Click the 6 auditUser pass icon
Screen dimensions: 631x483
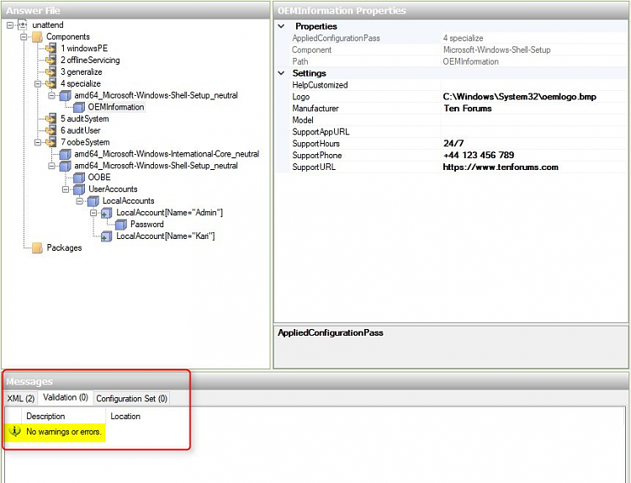pyautogui.click(x=51, y=130)
